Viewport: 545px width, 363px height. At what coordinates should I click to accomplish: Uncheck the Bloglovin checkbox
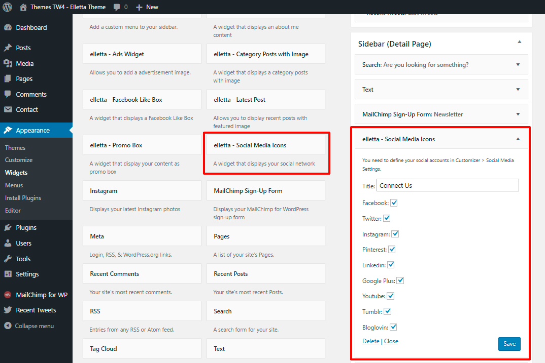(393, 327)
